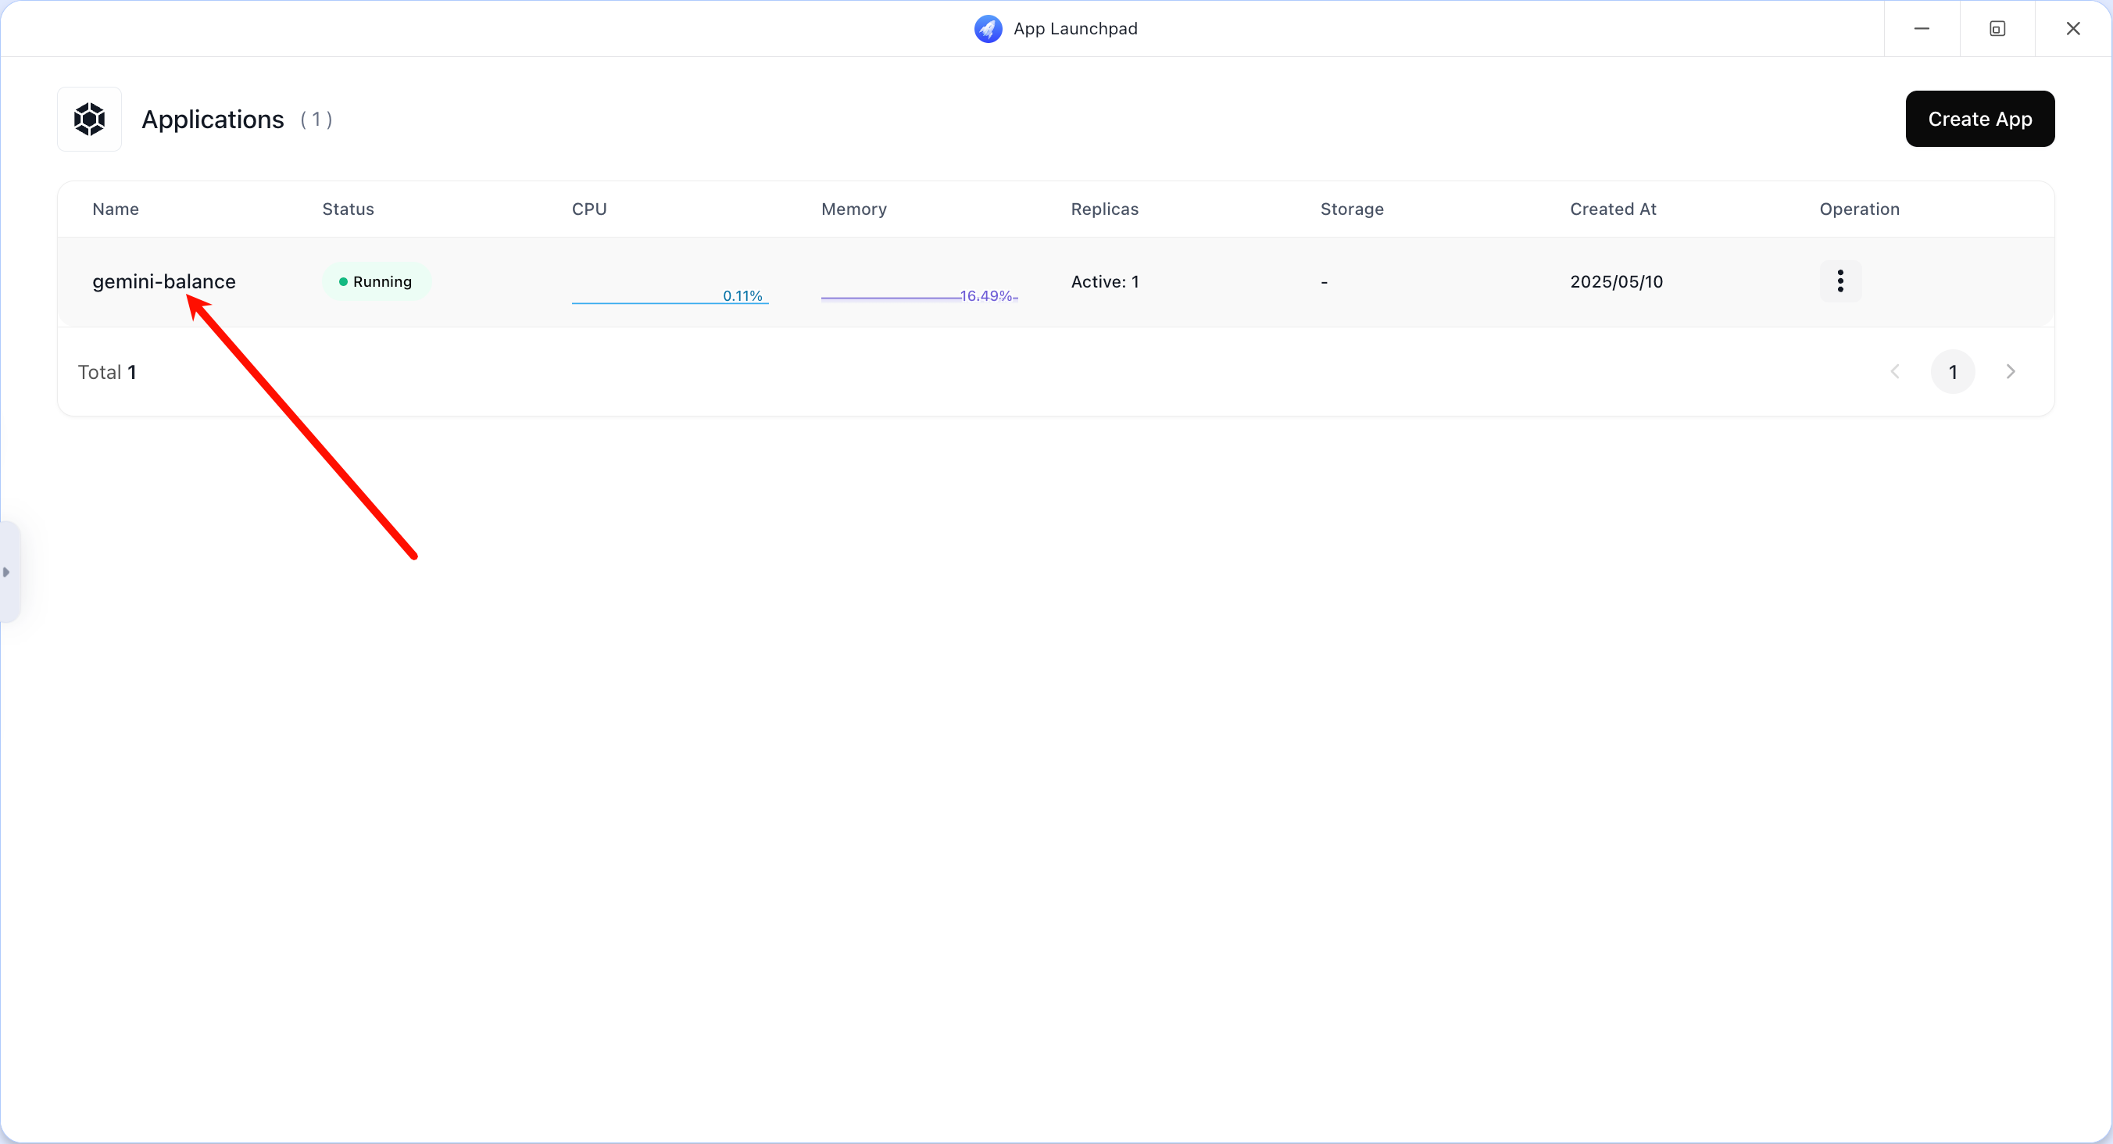Click the Applications cube logo icon
The height and width of the screenshot is (1144, 2113).
point(89,119)
